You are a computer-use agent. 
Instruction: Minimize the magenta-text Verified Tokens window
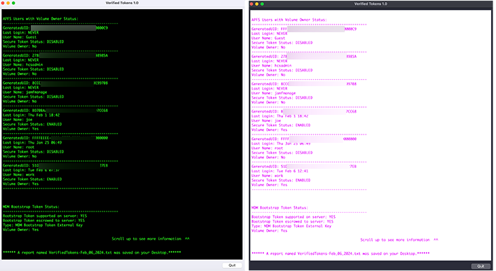[257, 4]
